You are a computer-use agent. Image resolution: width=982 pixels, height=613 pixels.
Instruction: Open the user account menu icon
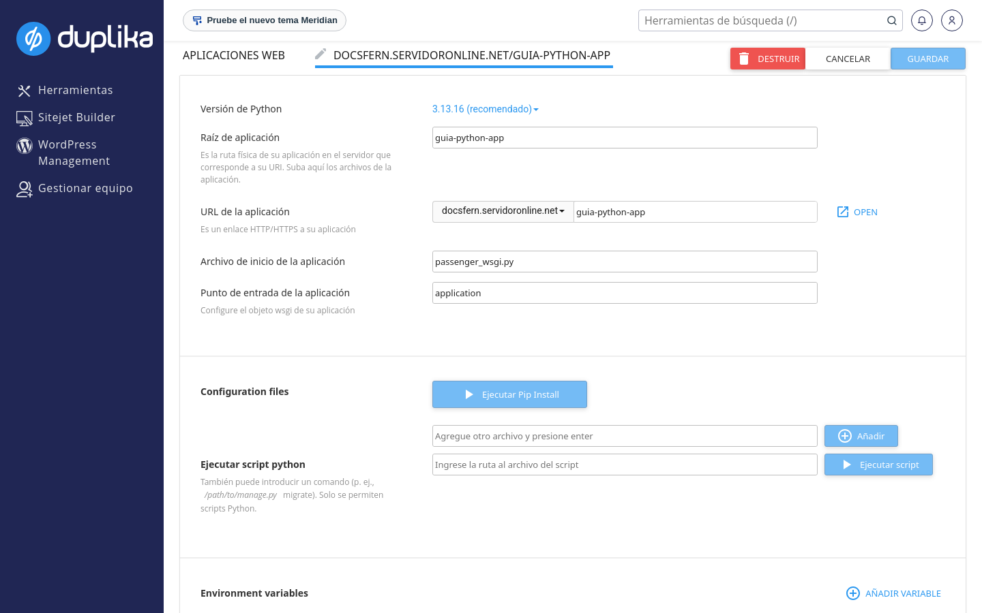[x=952, y=20]
